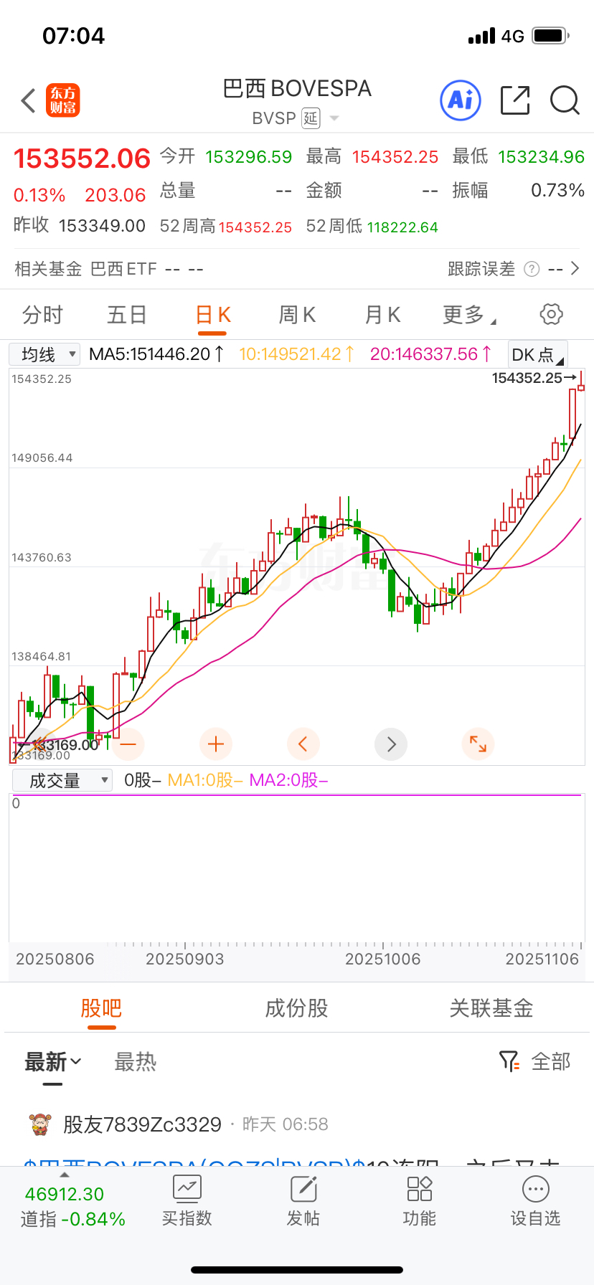This screenshot has height=1285, width=594.
Task: Open the Ai assistant icon
Action: point(460,100)
